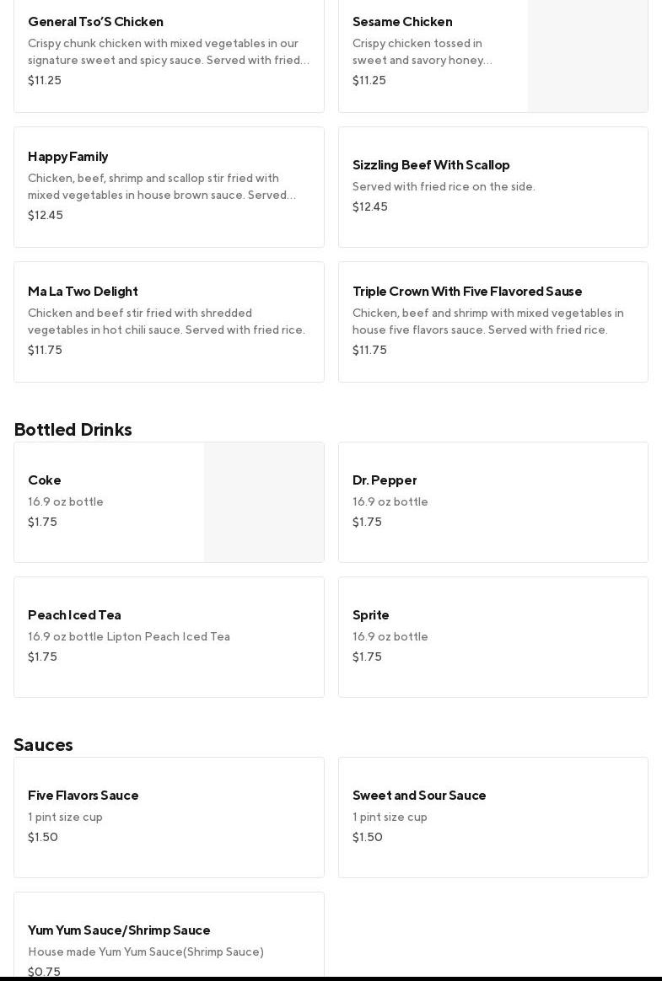Image resolution: width=662 pixels, height=981 pixels.
Task: Click the Coke image placeholder
Action: click(x=263, y=502)
